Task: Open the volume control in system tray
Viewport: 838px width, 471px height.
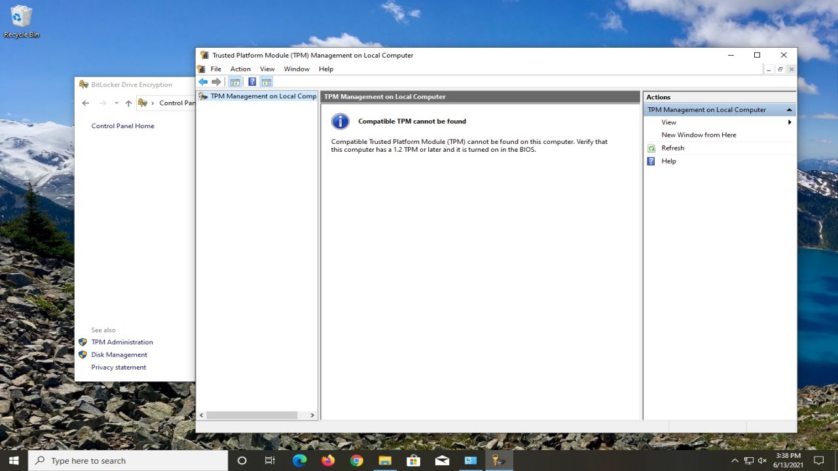Action: (x=763, y=461)
